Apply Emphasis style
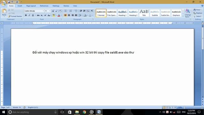The height and width of the screenshot is (115, 204). click(176, 13)
